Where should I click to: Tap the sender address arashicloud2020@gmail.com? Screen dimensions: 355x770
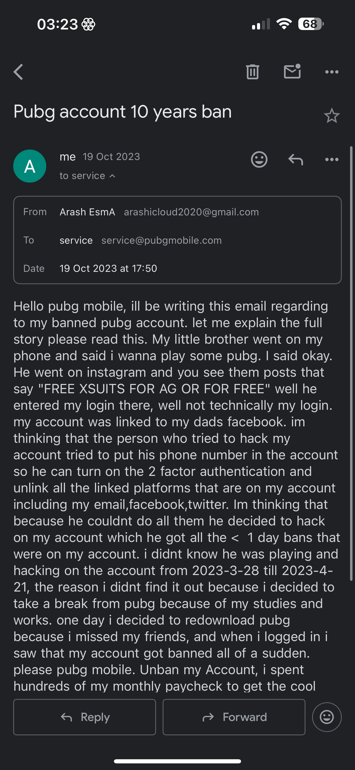pos(191,212)
